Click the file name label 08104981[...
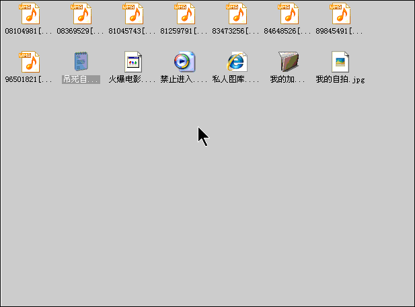The width and height of the screenshot is (415, 307). [28, 31]
